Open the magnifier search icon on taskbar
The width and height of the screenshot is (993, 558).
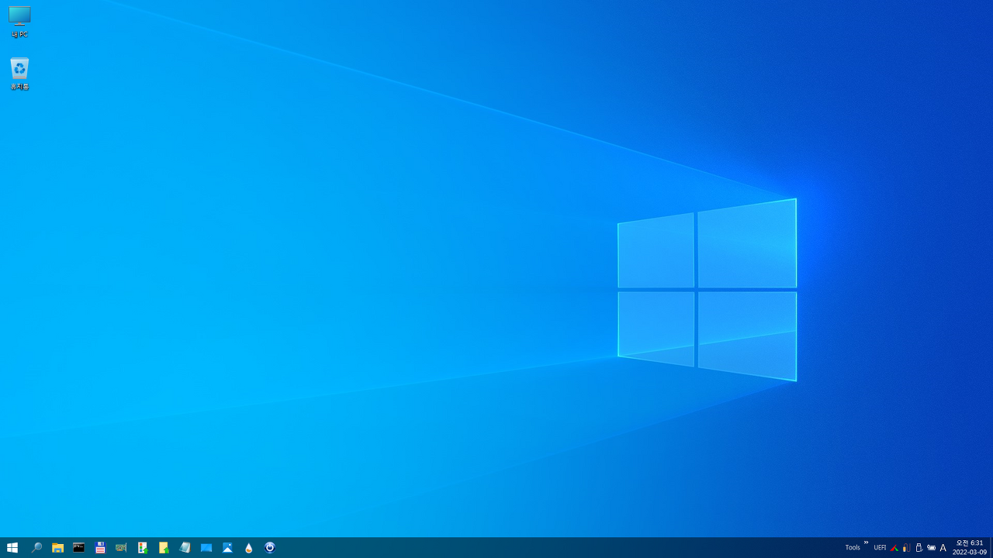click(36, 547)
